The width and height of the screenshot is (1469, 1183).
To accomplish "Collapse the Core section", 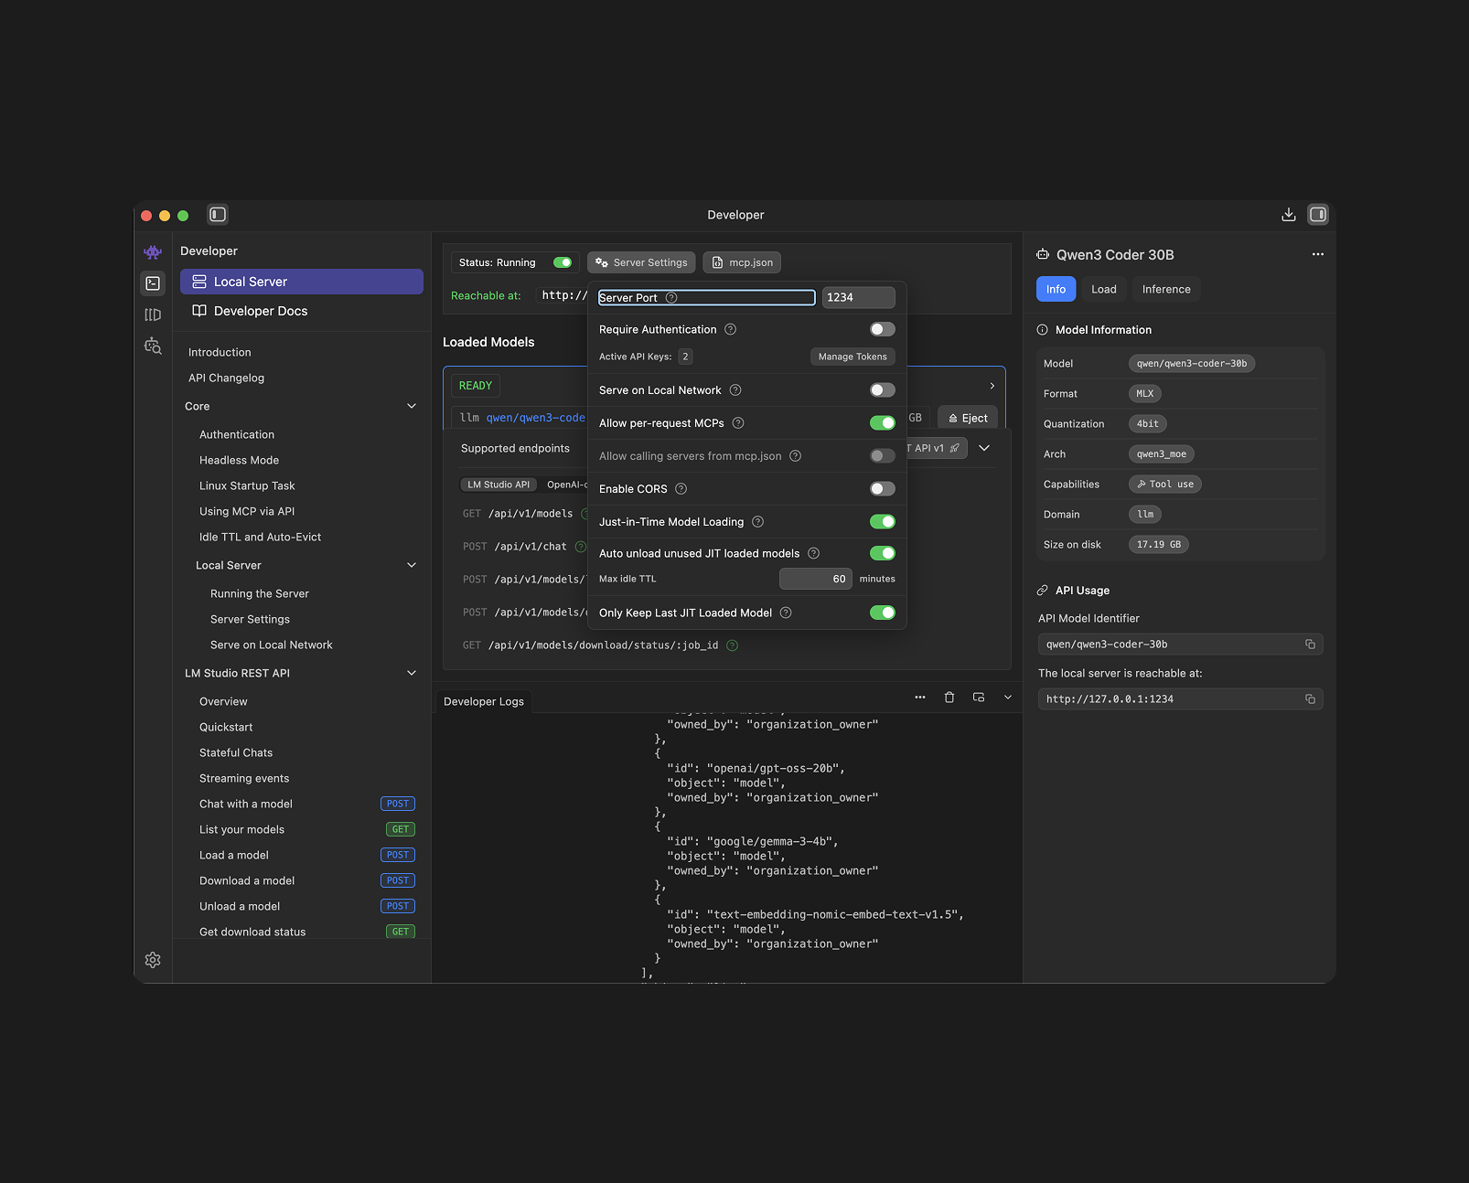I will tap(412, 406).
